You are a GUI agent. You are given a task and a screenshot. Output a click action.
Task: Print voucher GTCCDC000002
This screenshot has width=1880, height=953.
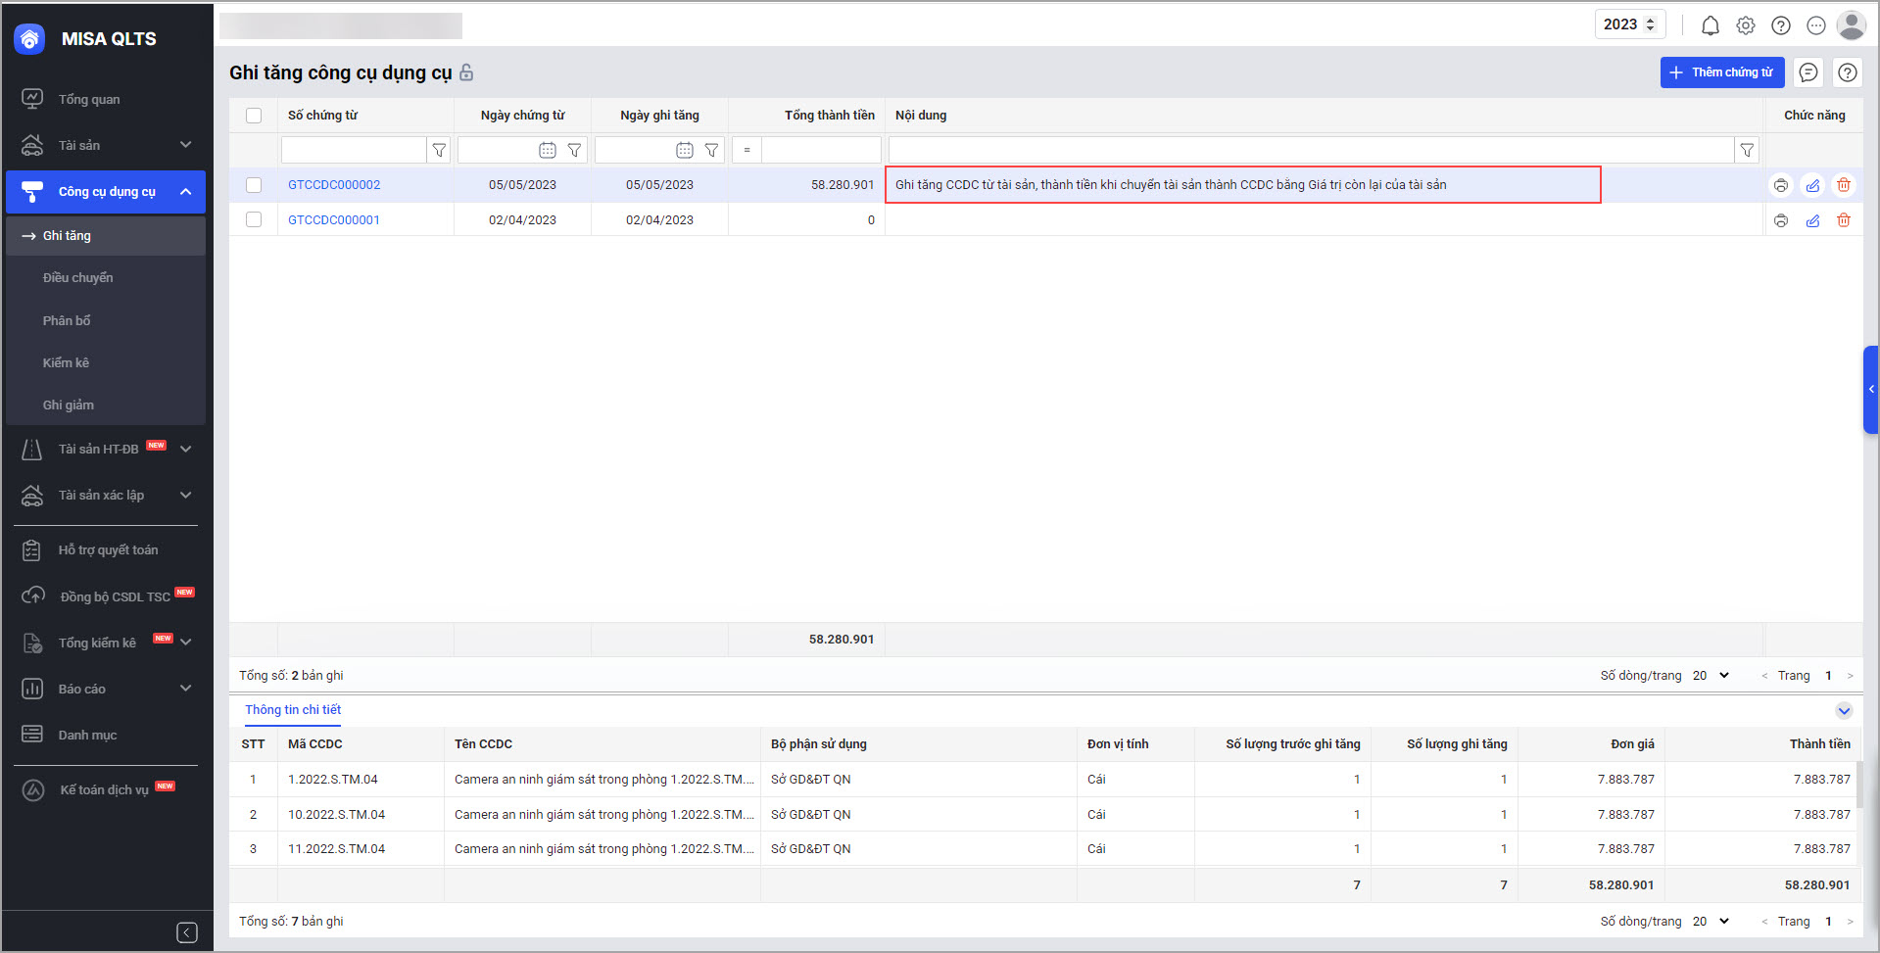1780,185
